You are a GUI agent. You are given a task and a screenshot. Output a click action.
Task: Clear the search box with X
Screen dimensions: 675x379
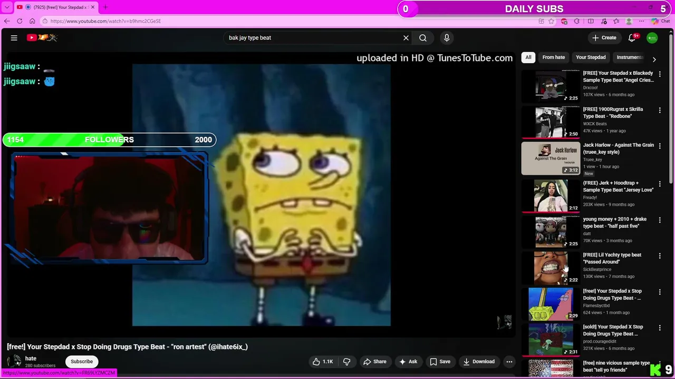pos(406,38)
